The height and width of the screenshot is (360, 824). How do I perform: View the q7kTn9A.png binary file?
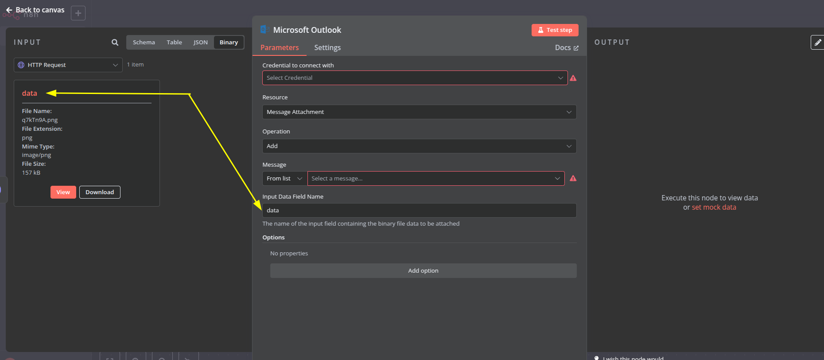(63, 192)
